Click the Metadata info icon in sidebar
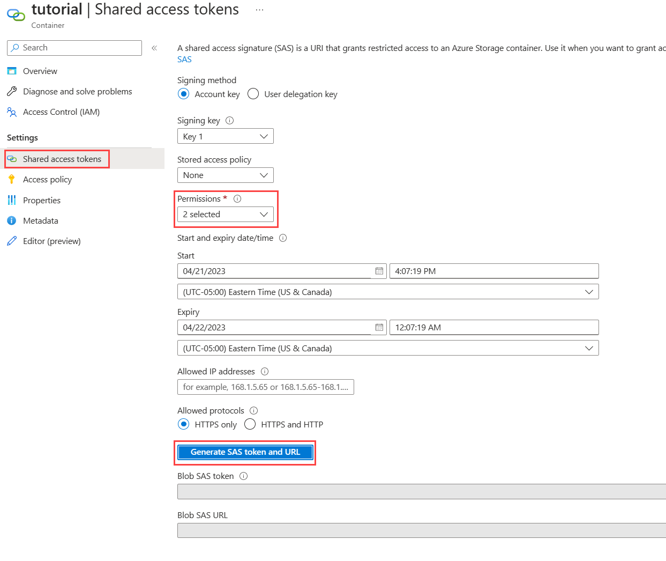This screenshot has height=561, width=666. tap(12, 220)
